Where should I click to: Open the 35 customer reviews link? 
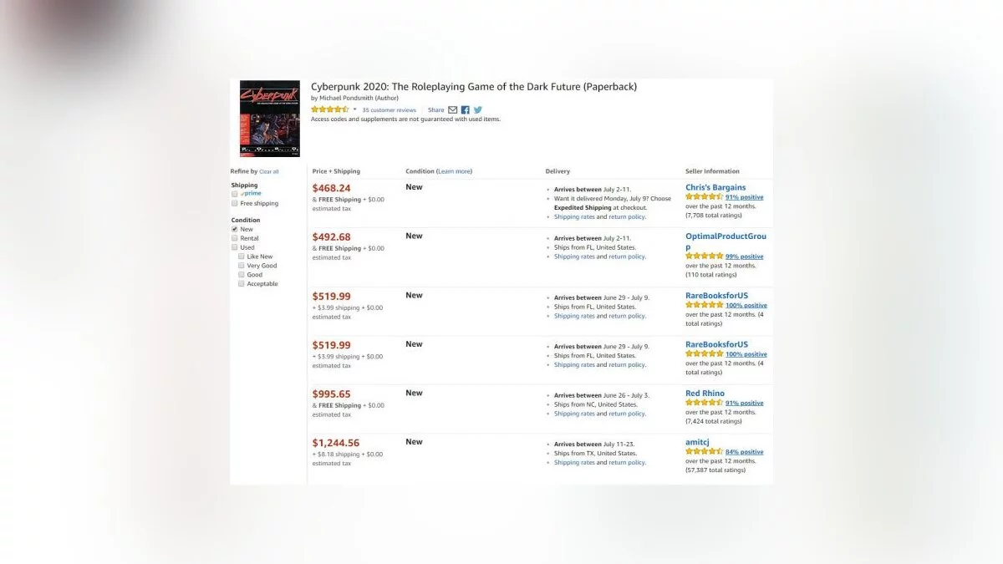coord(389,109)
